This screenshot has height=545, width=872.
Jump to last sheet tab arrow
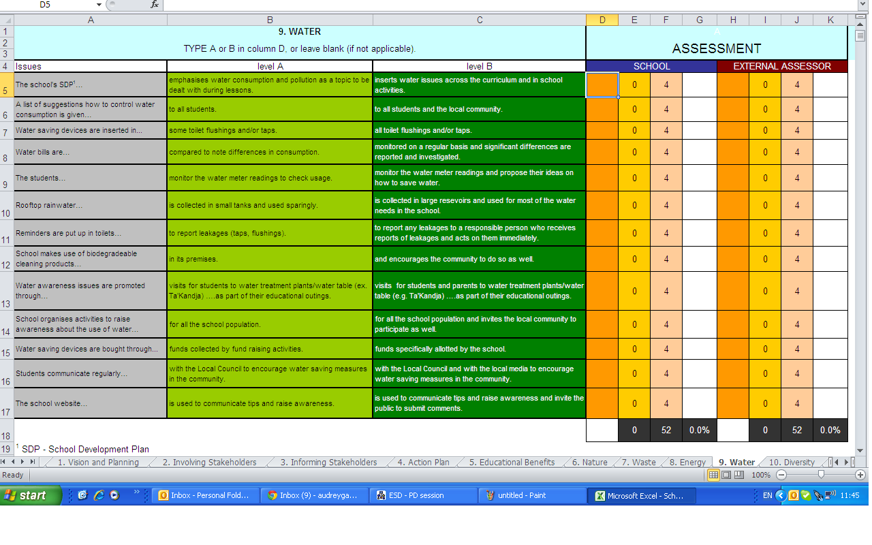[x=33, y=462]
